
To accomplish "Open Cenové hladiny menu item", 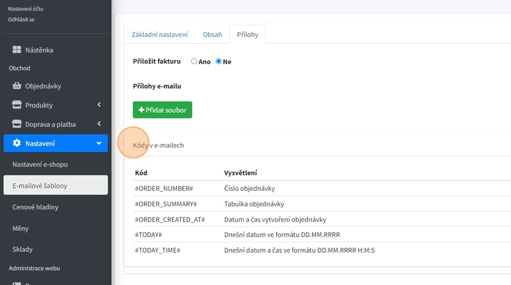I will click(36, 207).
